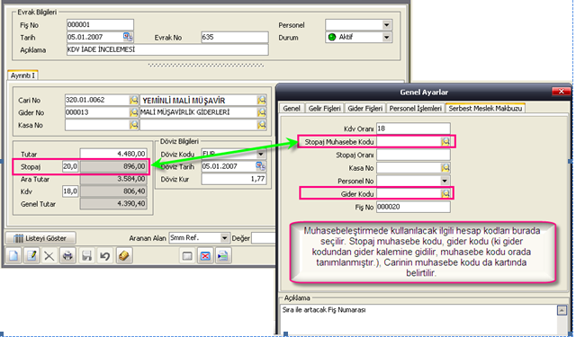Click the Kdv rate field 18,0
This screenshot has width=576, height=337.
click(x=70, y=191)
